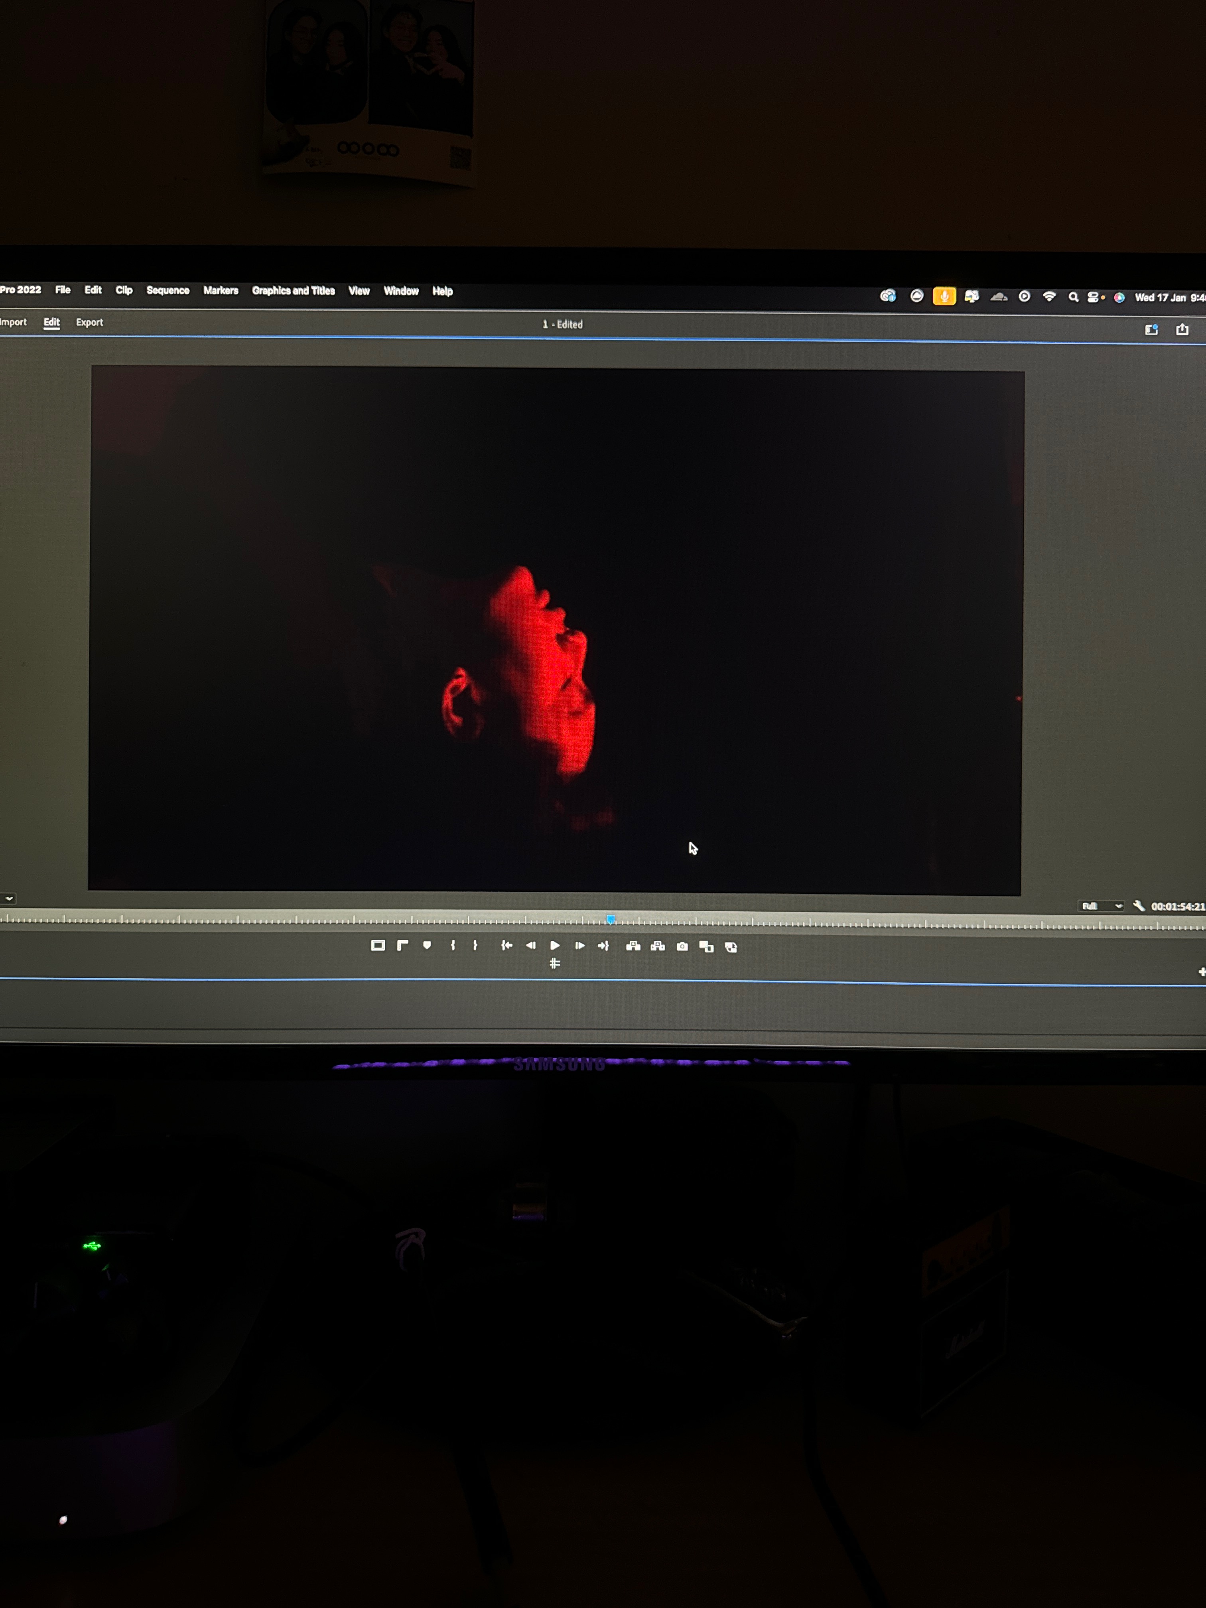
Task: Click the Quick Export share icon
Action: [x=1182, y=329]
